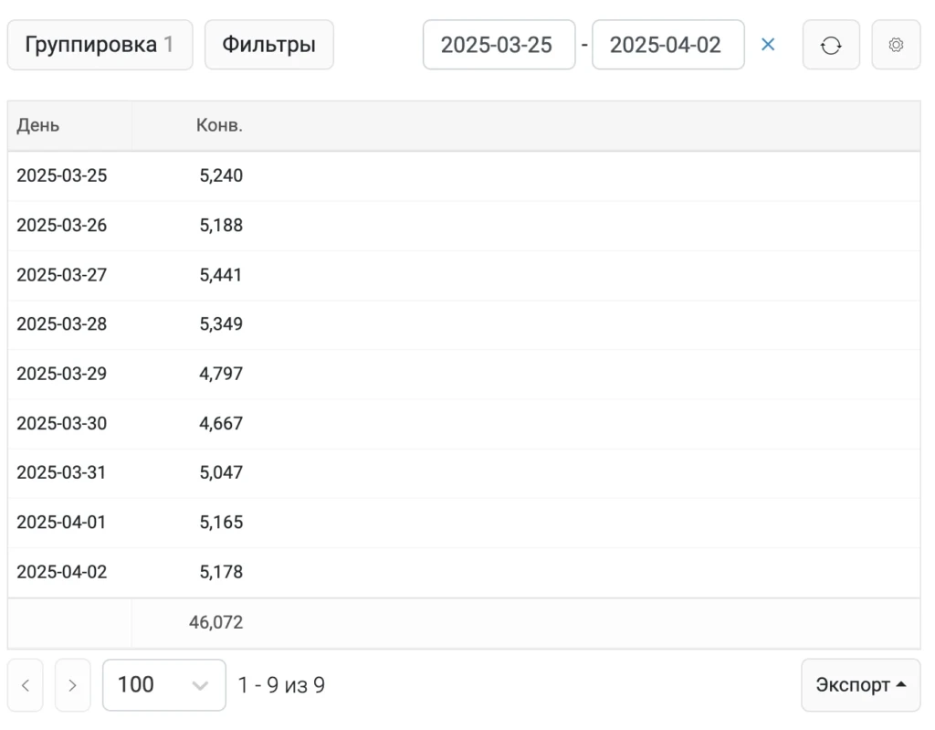935x730 pixels.
Task: Click the refresh data icon
Action: click(831, 45)
